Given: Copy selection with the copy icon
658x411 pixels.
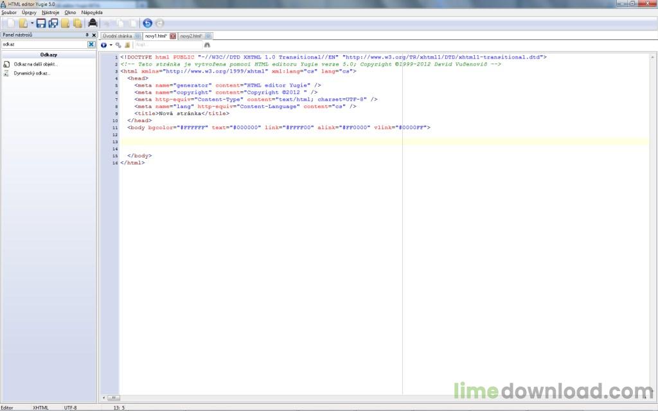Looking at the screenshot, I should pos(120,24).
